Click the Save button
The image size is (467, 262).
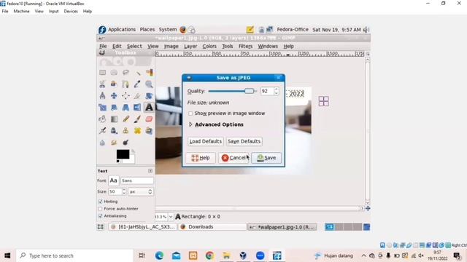click(x=266, y=158)
